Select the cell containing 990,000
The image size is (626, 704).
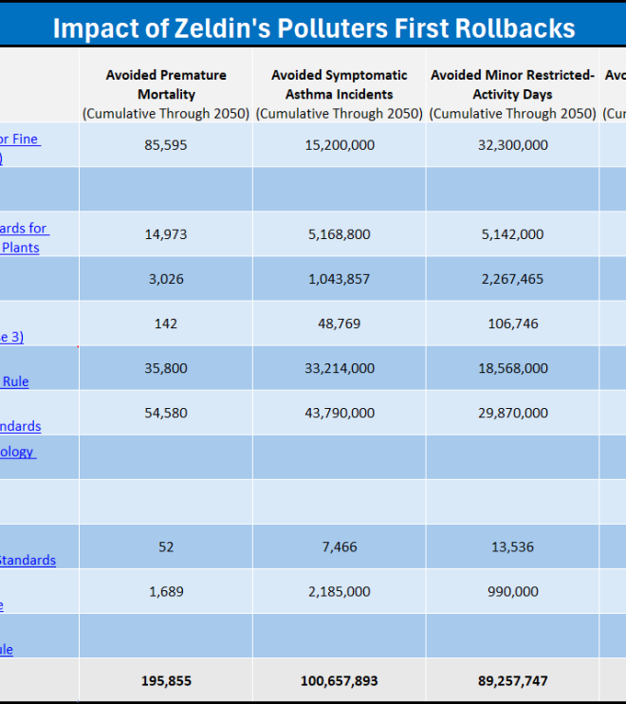point(512,591)
